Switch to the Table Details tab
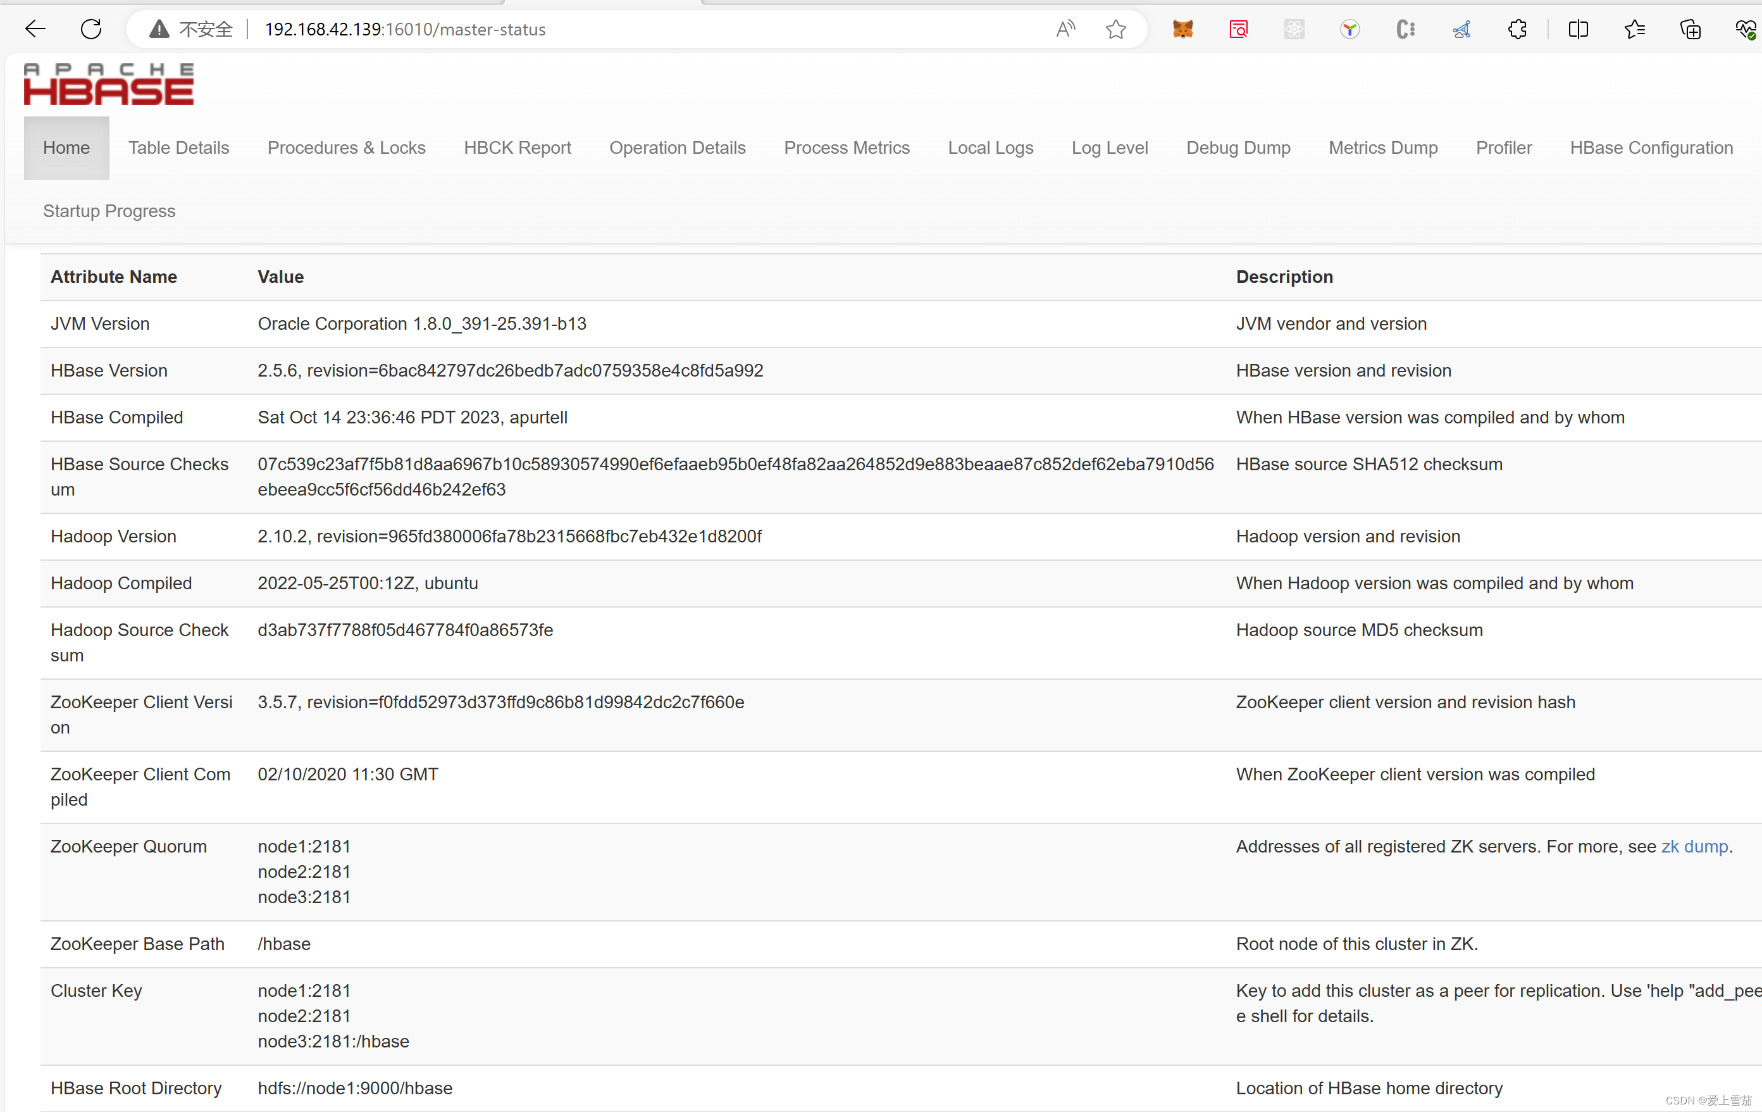1762x1112 pixels. click(178, 147)
